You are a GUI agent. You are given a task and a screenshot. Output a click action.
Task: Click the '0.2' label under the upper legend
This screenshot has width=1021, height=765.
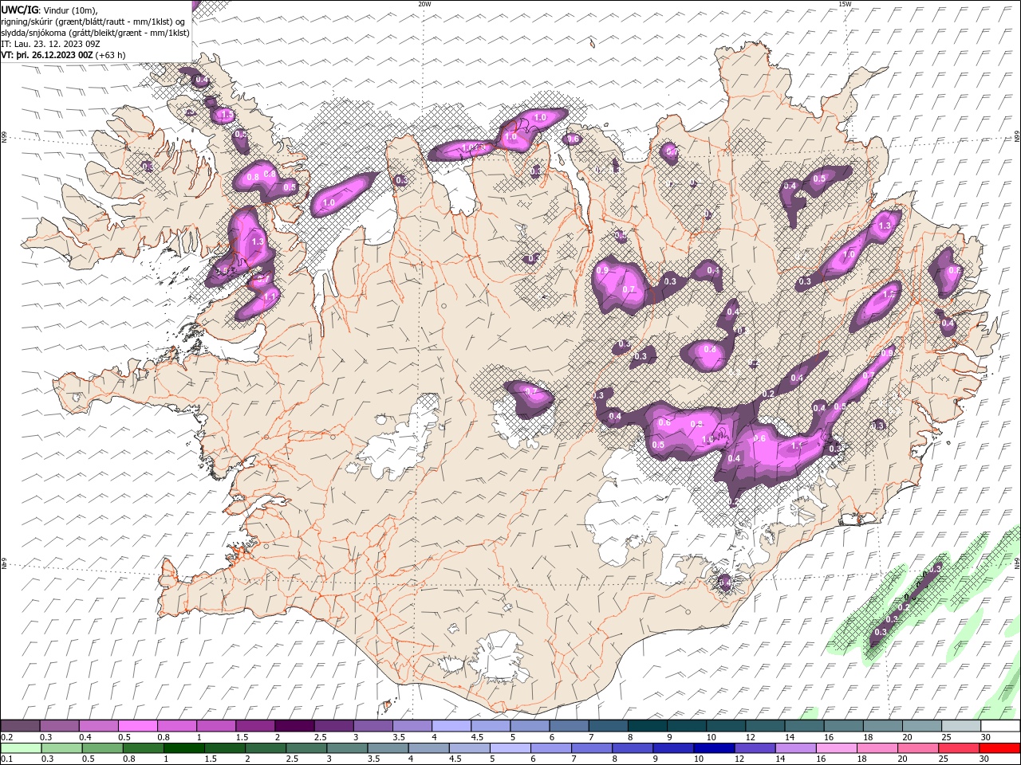click(6, 737)
